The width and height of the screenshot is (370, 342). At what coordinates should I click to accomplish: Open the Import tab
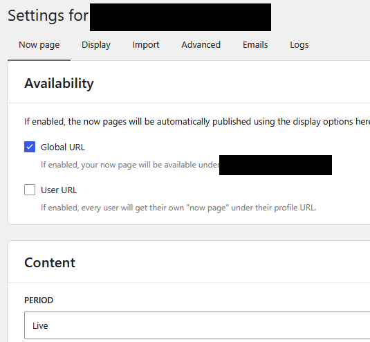click(x=146, y=45)
